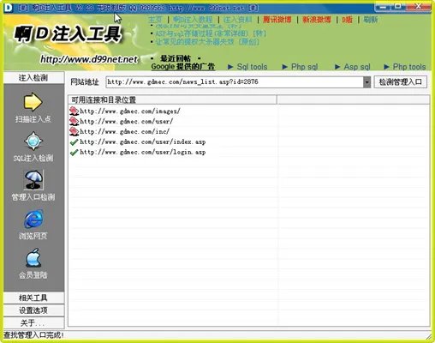Click the 会员登陆 apple icon
The width and height of the screenshot is (435, 343).
pyautogui.click(x=33, y=258)
